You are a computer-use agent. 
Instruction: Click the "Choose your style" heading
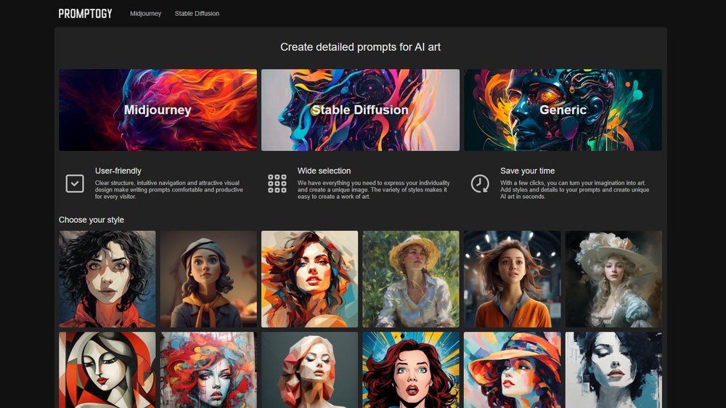click(91, 220)
